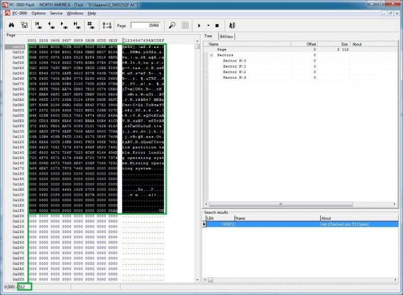The width and height of the screenshot is (403, 295).
Task: Click the 0x1F0 row address
Action: (18, 210)
